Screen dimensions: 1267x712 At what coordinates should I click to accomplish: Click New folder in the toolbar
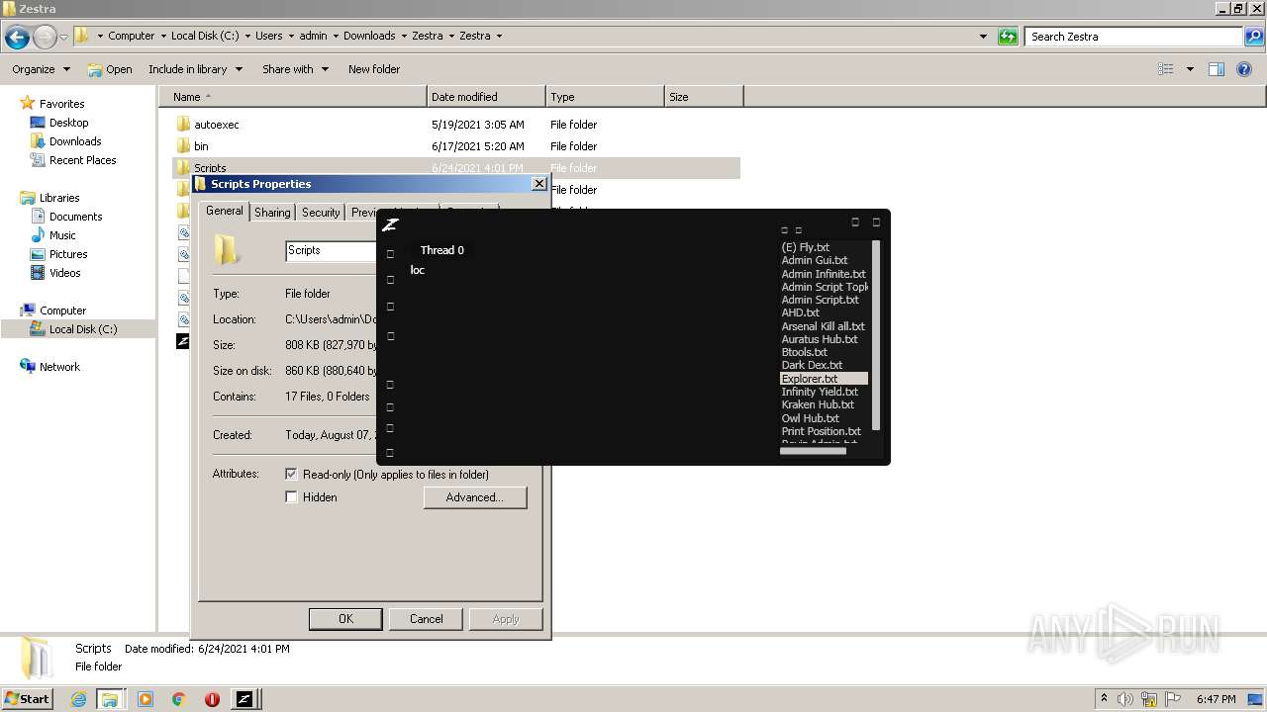tap(374, 69)
